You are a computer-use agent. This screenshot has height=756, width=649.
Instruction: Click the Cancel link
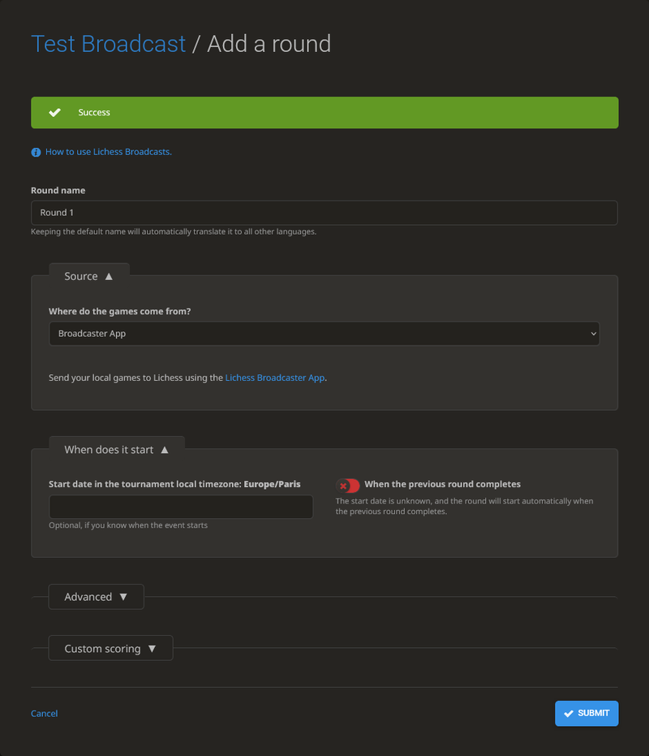tap(44, 714)
